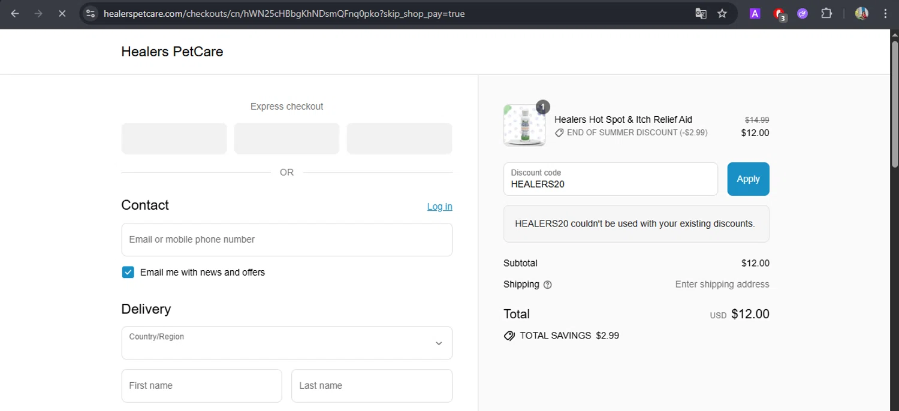The image size is (899, 411).
Task: Click the Healers Hot Spot & Itch Relief Aid name
Action: tap(623, 120)
